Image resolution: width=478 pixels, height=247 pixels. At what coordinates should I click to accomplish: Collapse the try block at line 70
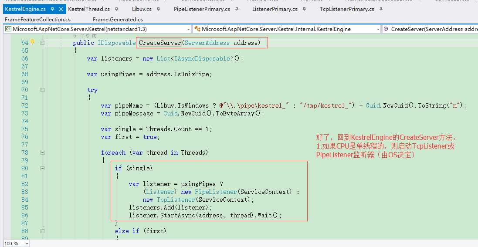(x=42, y=90)
